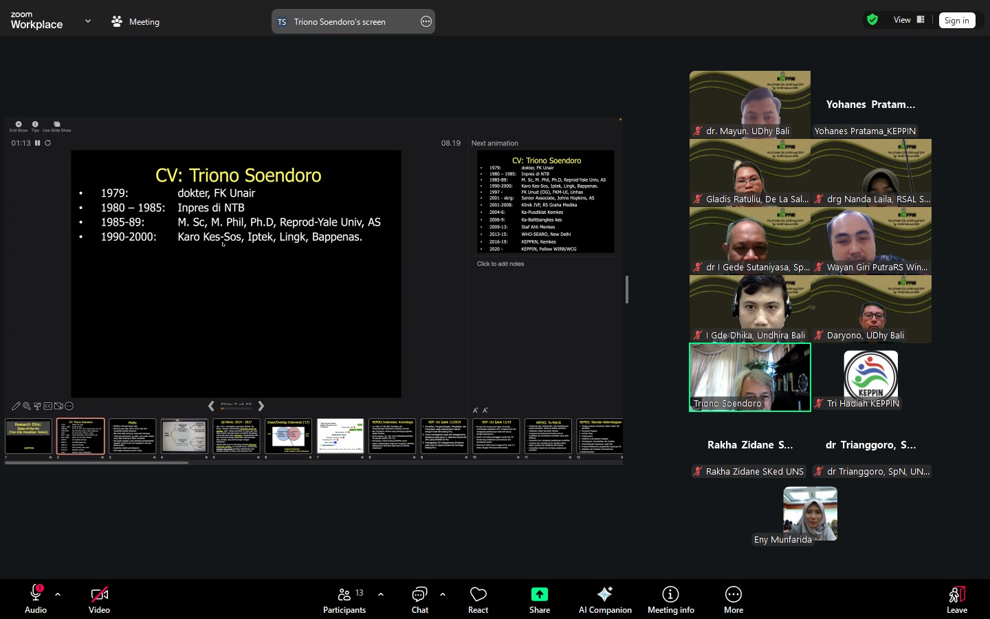Expand audio settings arrow next to Audio

click(58, 594)
